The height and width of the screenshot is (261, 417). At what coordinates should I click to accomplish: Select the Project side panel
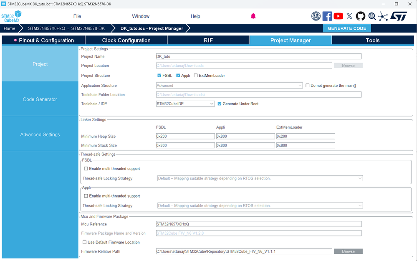point(40,64)
